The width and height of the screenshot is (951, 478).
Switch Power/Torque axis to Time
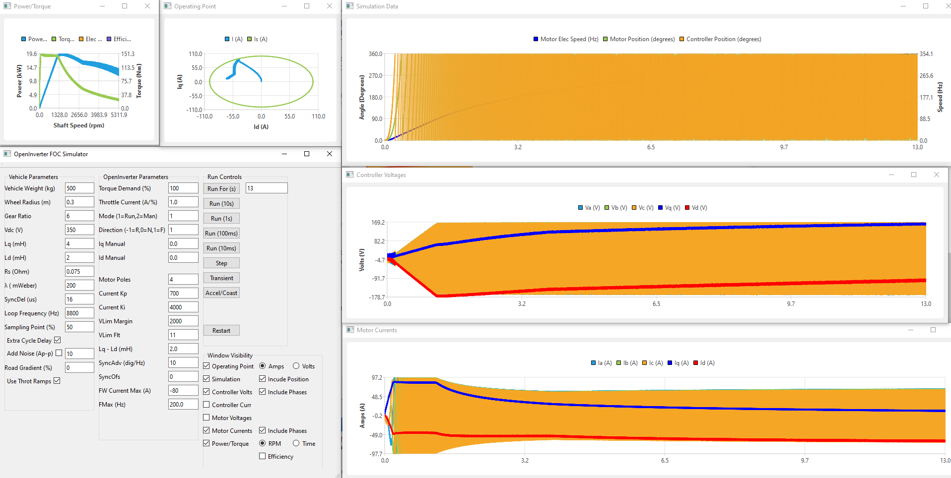point(296,443)
